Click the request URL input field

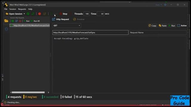pos(90,32)
